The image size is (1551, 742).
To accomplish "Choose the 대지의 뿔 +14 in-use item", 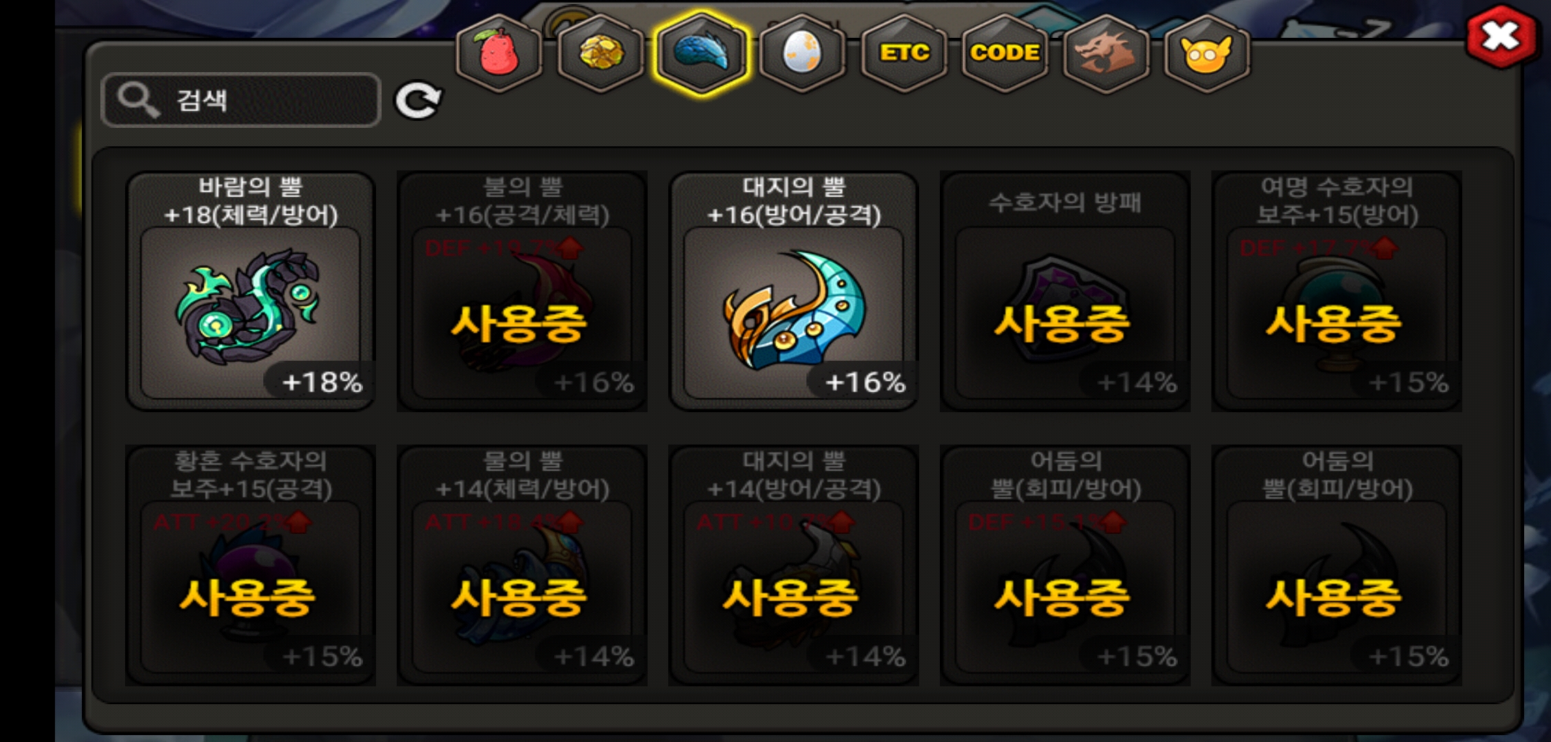I will [x=793, y=565].
